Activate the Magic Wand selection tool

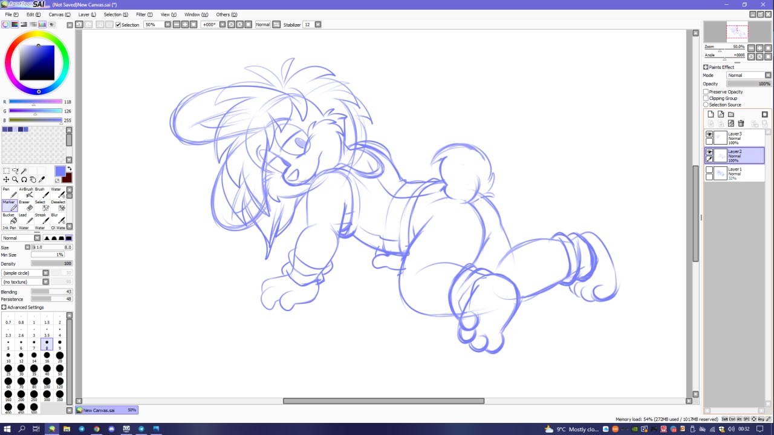(x=24, y=171)
